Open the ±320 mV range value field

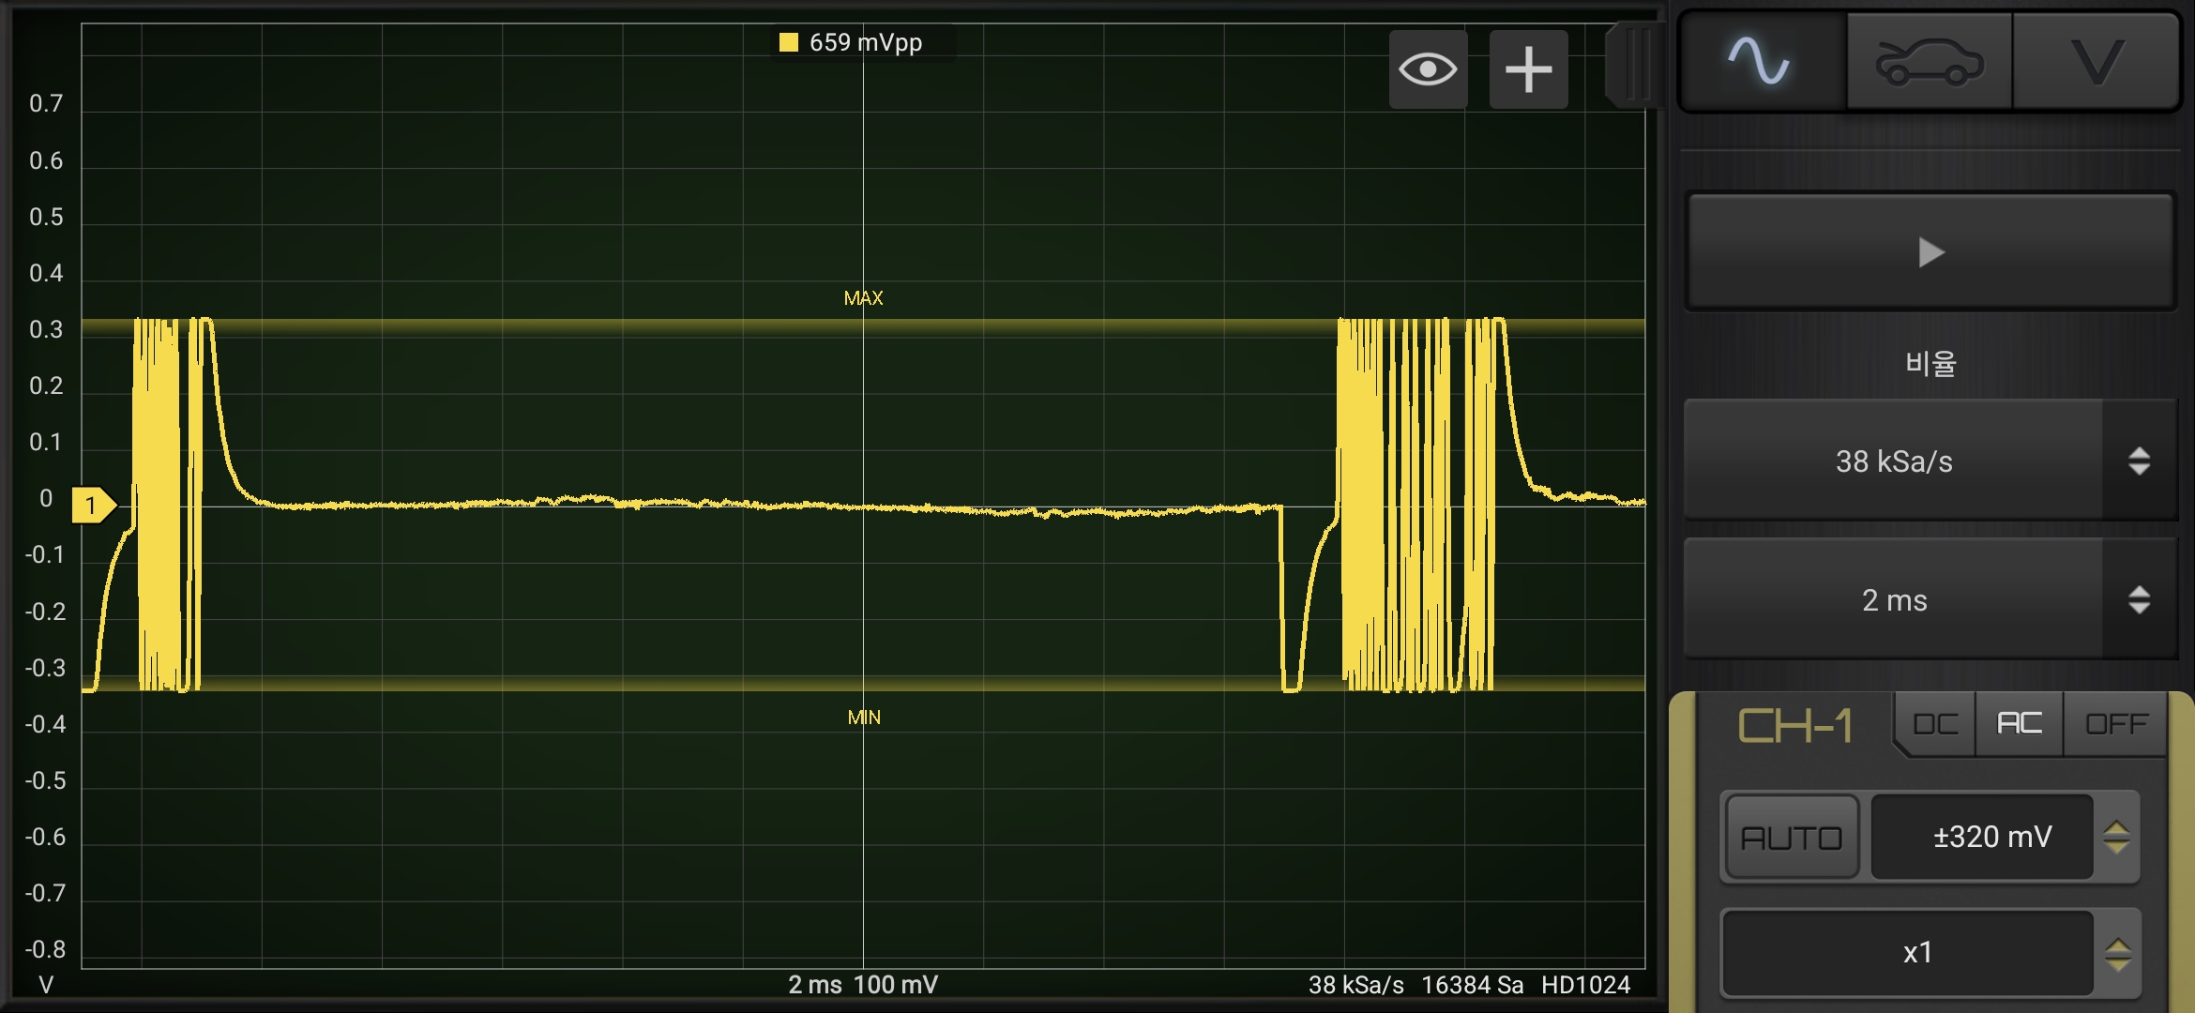[x=1982, y=837]
